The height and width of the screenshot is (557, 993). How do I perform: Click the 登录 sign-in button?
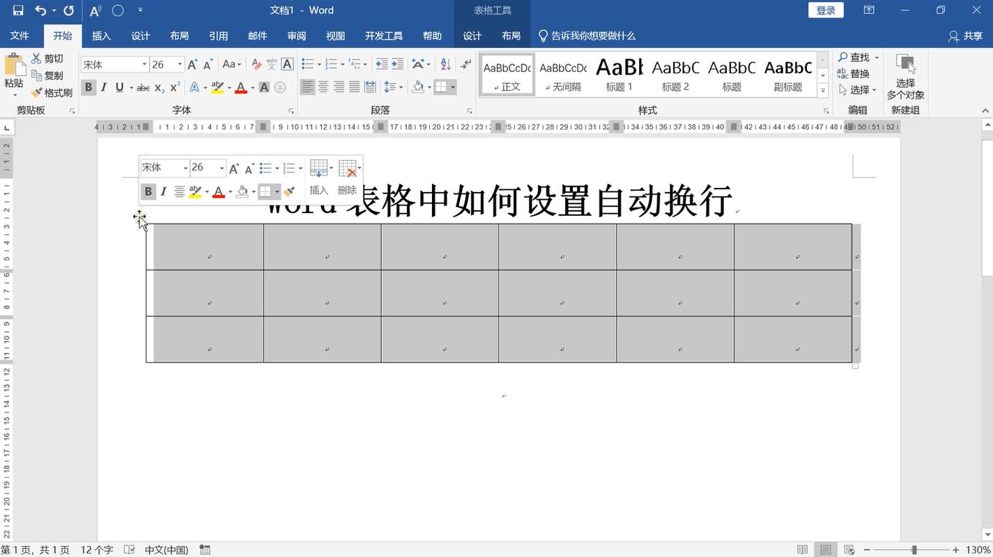[x=826, y=10]
